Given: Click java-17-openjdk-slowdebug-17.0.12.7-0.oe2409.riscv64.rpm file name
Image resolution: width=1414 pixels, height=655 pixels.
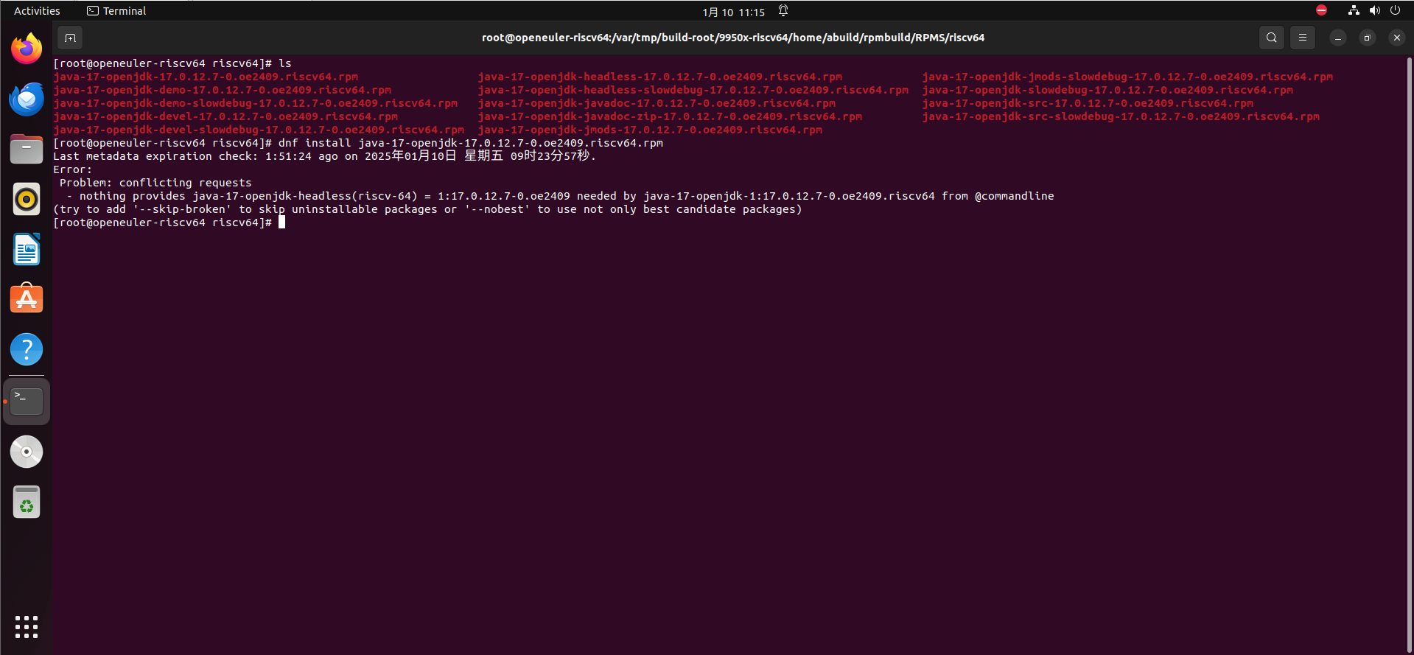Looking at the screenshot, I should click(1107, 90).
